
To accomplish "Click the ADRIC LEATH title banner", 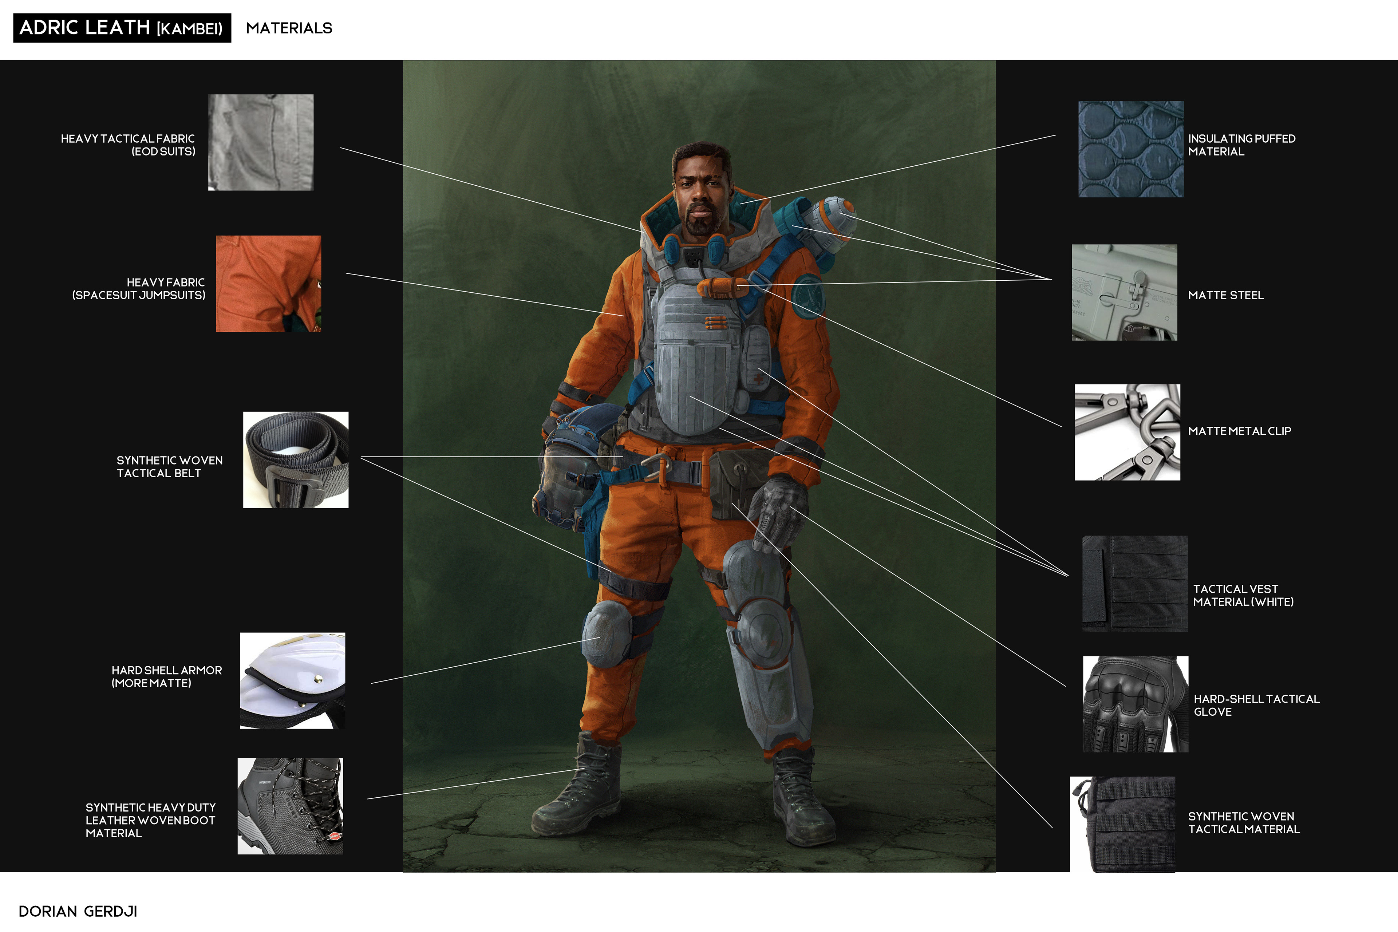I will click(122, 28).
